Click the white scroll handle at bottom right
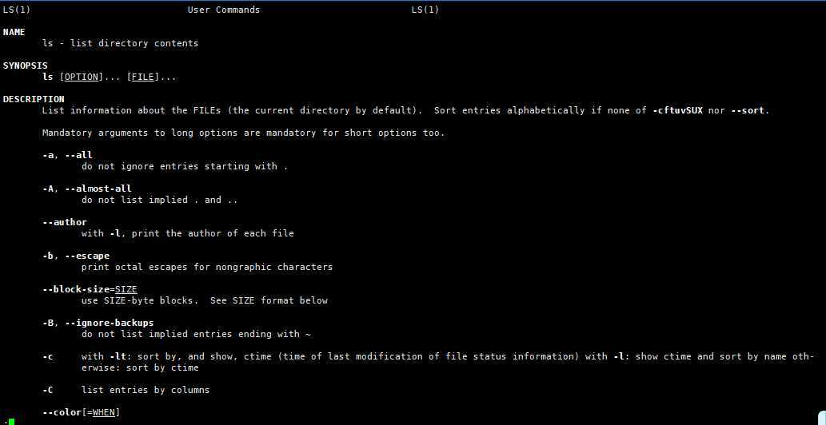Viewport: 826px width, 425px height. 822,418
